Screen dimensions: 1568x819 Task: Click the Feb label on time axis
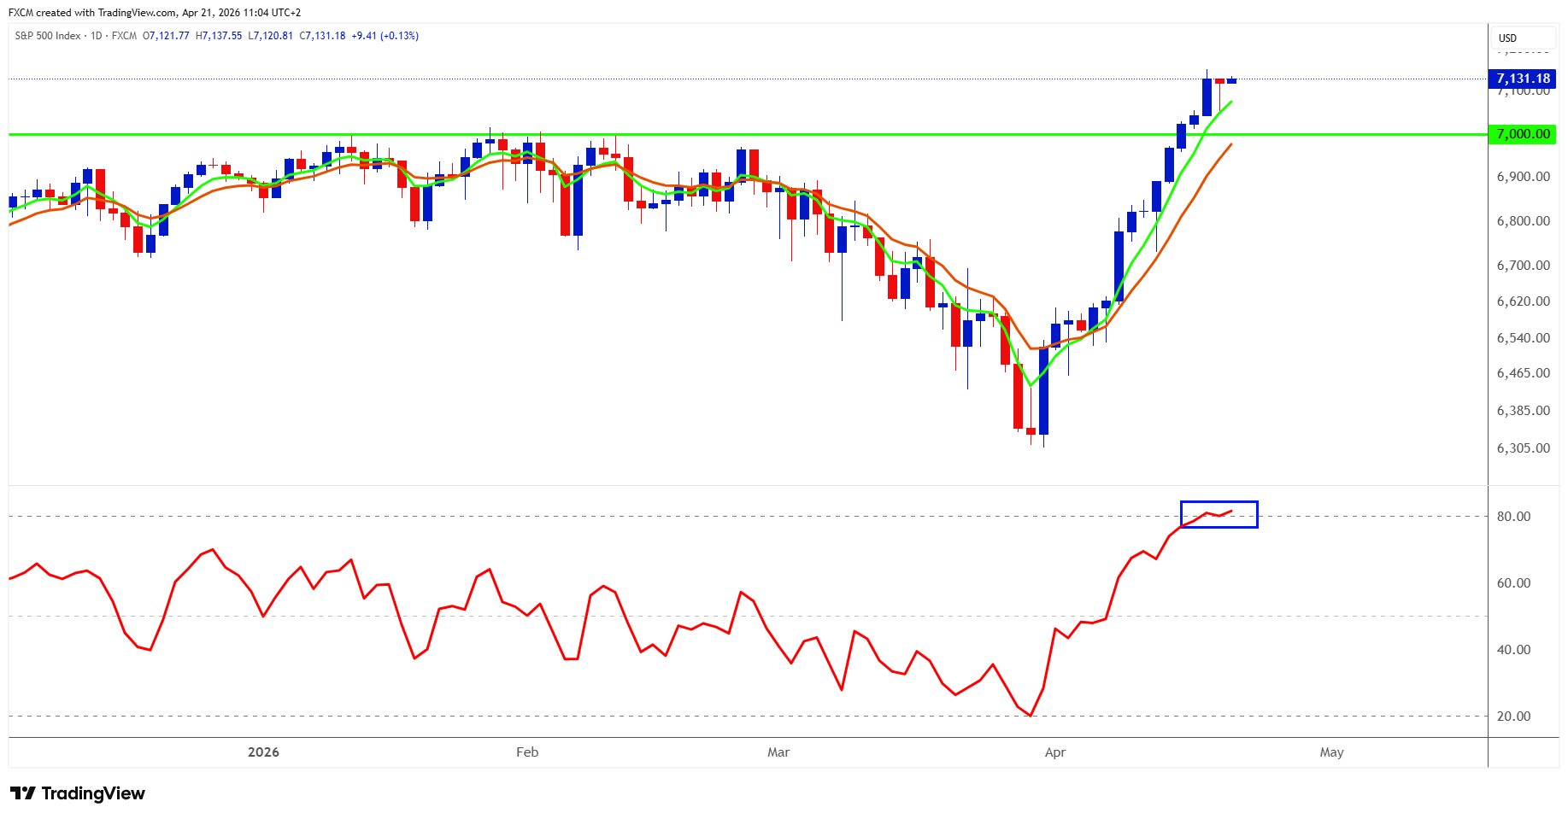527,752
